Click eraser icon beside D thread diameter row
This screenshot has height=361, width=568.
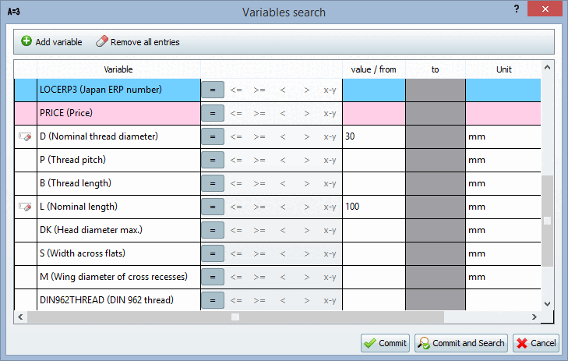(x=26, y=136)
